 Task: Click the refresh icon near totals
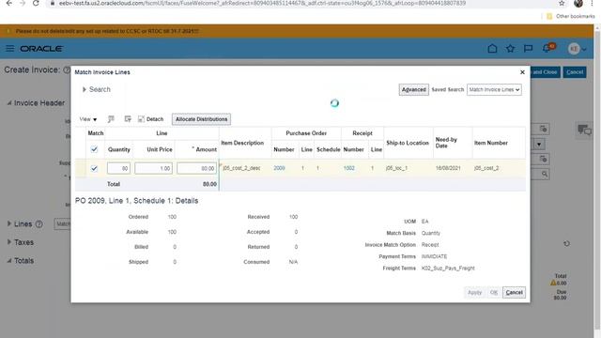pos(566,243)
